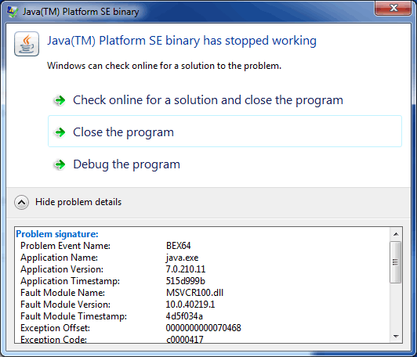Choose Close the program
This screenshot has height=357, width=417.
click(x=225, y=132)
